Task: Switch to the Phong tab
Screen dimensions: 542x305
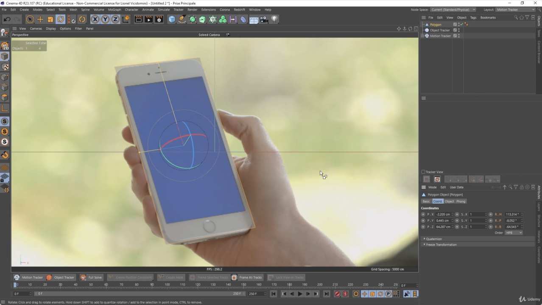Action: (x=461, y=201)
